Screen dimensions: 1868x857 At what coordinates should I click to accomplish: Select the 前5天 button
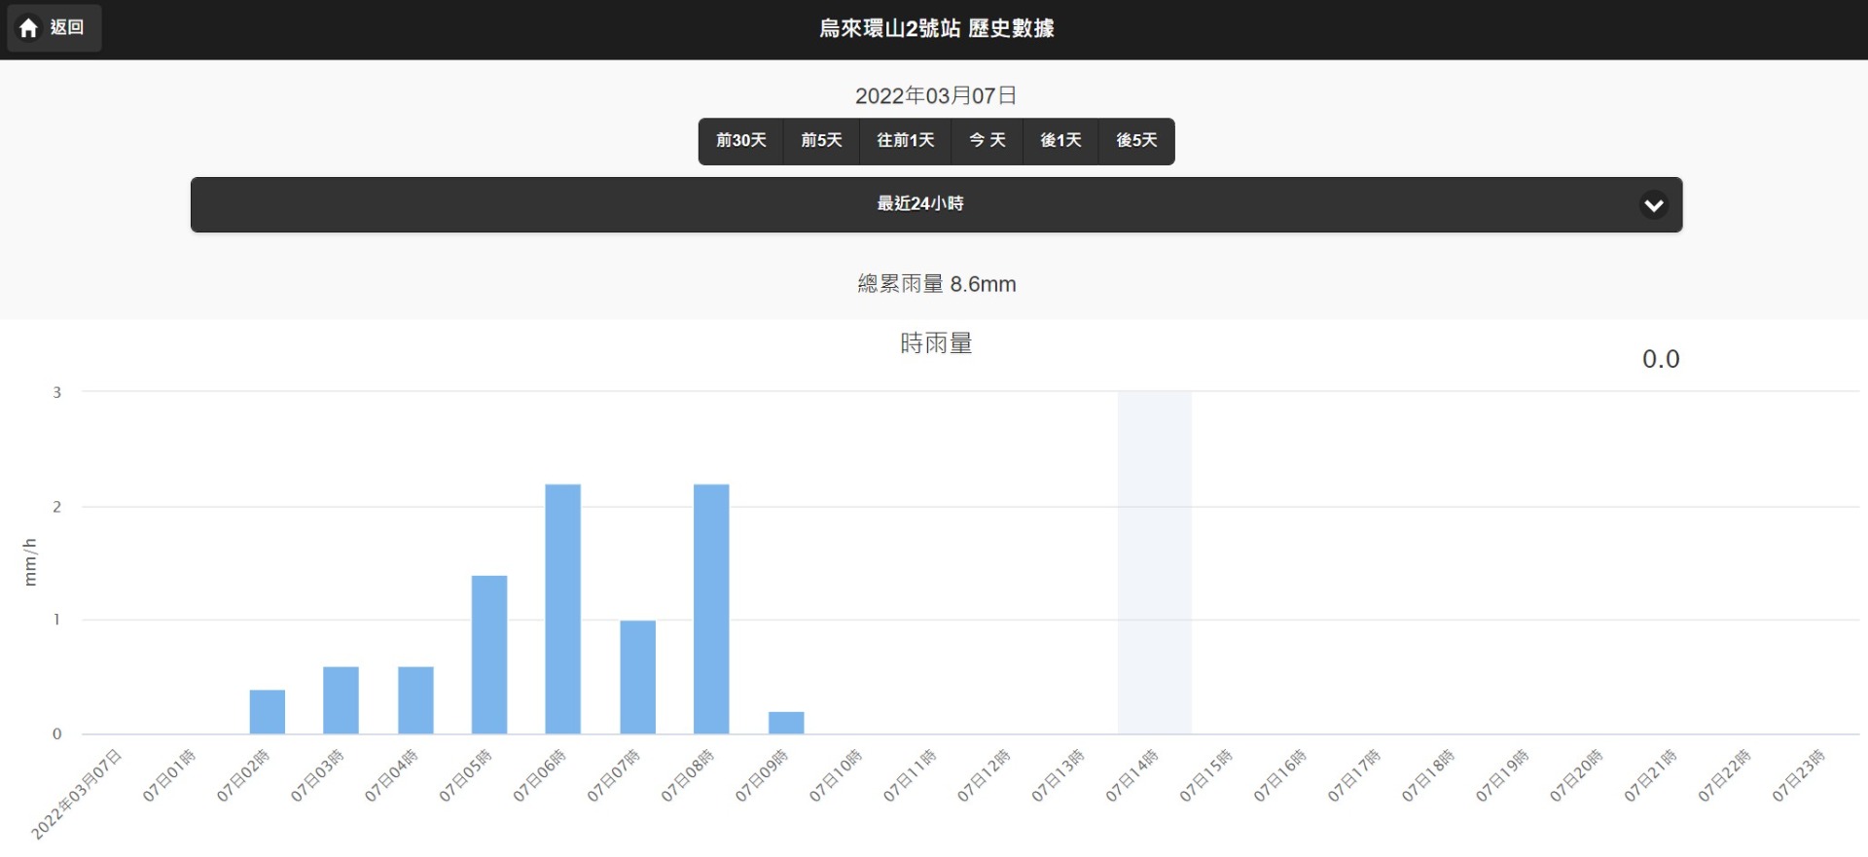tap(821, 141)
